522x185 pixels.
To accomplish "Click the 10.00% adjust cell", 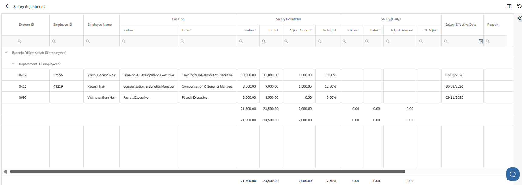I will (x=328, y=75).
